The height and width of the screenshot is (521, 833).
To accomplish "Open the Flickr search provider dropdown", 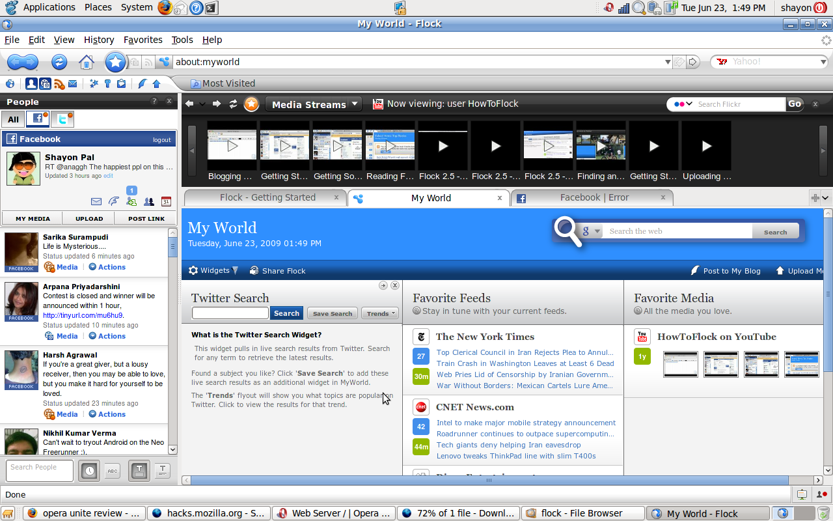I will pyautogui.click(x=683, y=104).
